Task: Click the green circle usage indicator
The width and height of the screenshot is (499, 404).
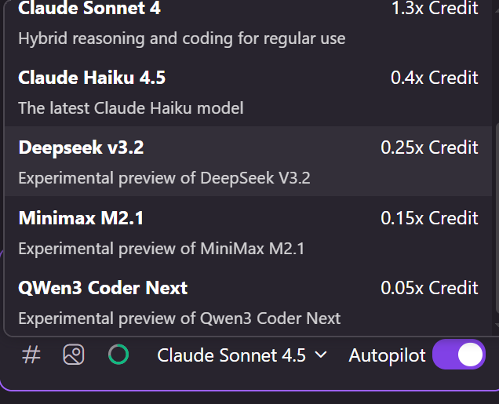Action: click(118, 355)
